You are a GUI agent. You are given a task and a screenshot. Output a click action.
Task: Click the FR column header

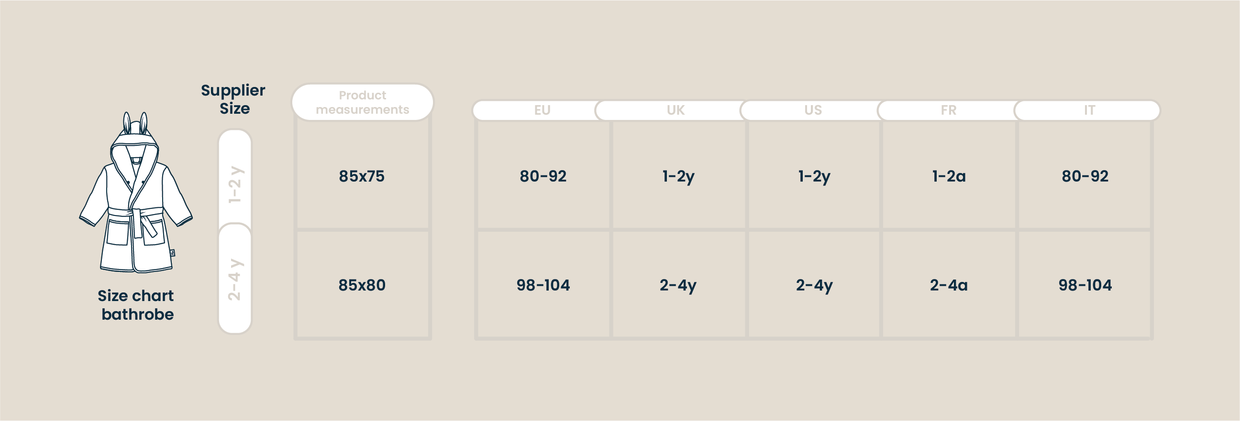(x=948, y=110)
